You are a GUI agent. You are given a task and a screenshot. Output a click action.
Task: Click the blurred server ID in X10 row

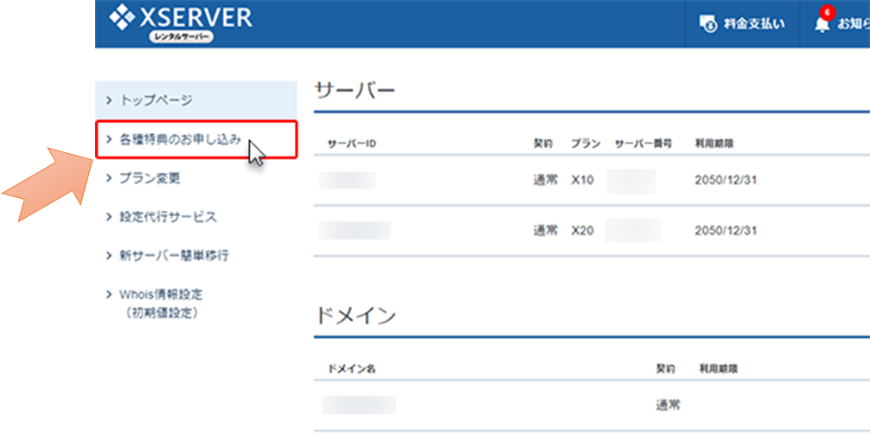(347, 181)
